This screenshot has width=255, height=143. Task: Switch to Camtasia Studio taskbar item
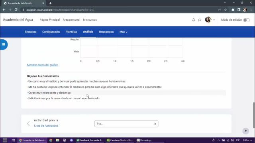[120, 140]
